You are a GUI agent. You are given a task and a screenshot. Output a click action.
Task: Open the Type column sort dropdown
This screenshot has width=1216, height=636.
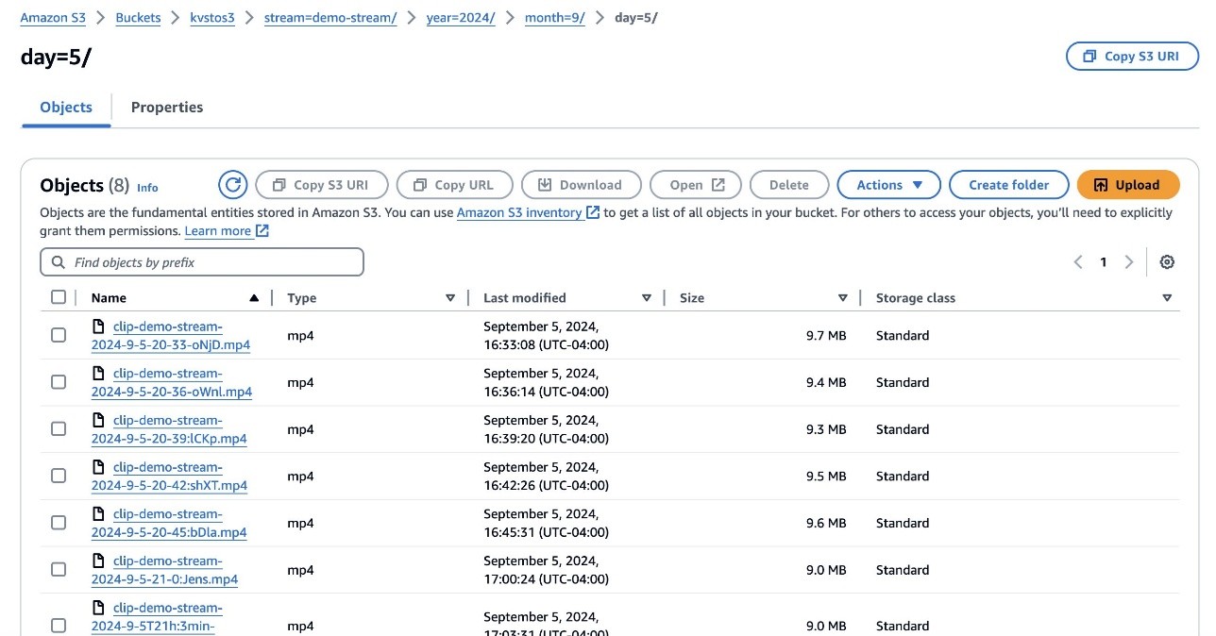pyautogui.click(x=450, y=298)
